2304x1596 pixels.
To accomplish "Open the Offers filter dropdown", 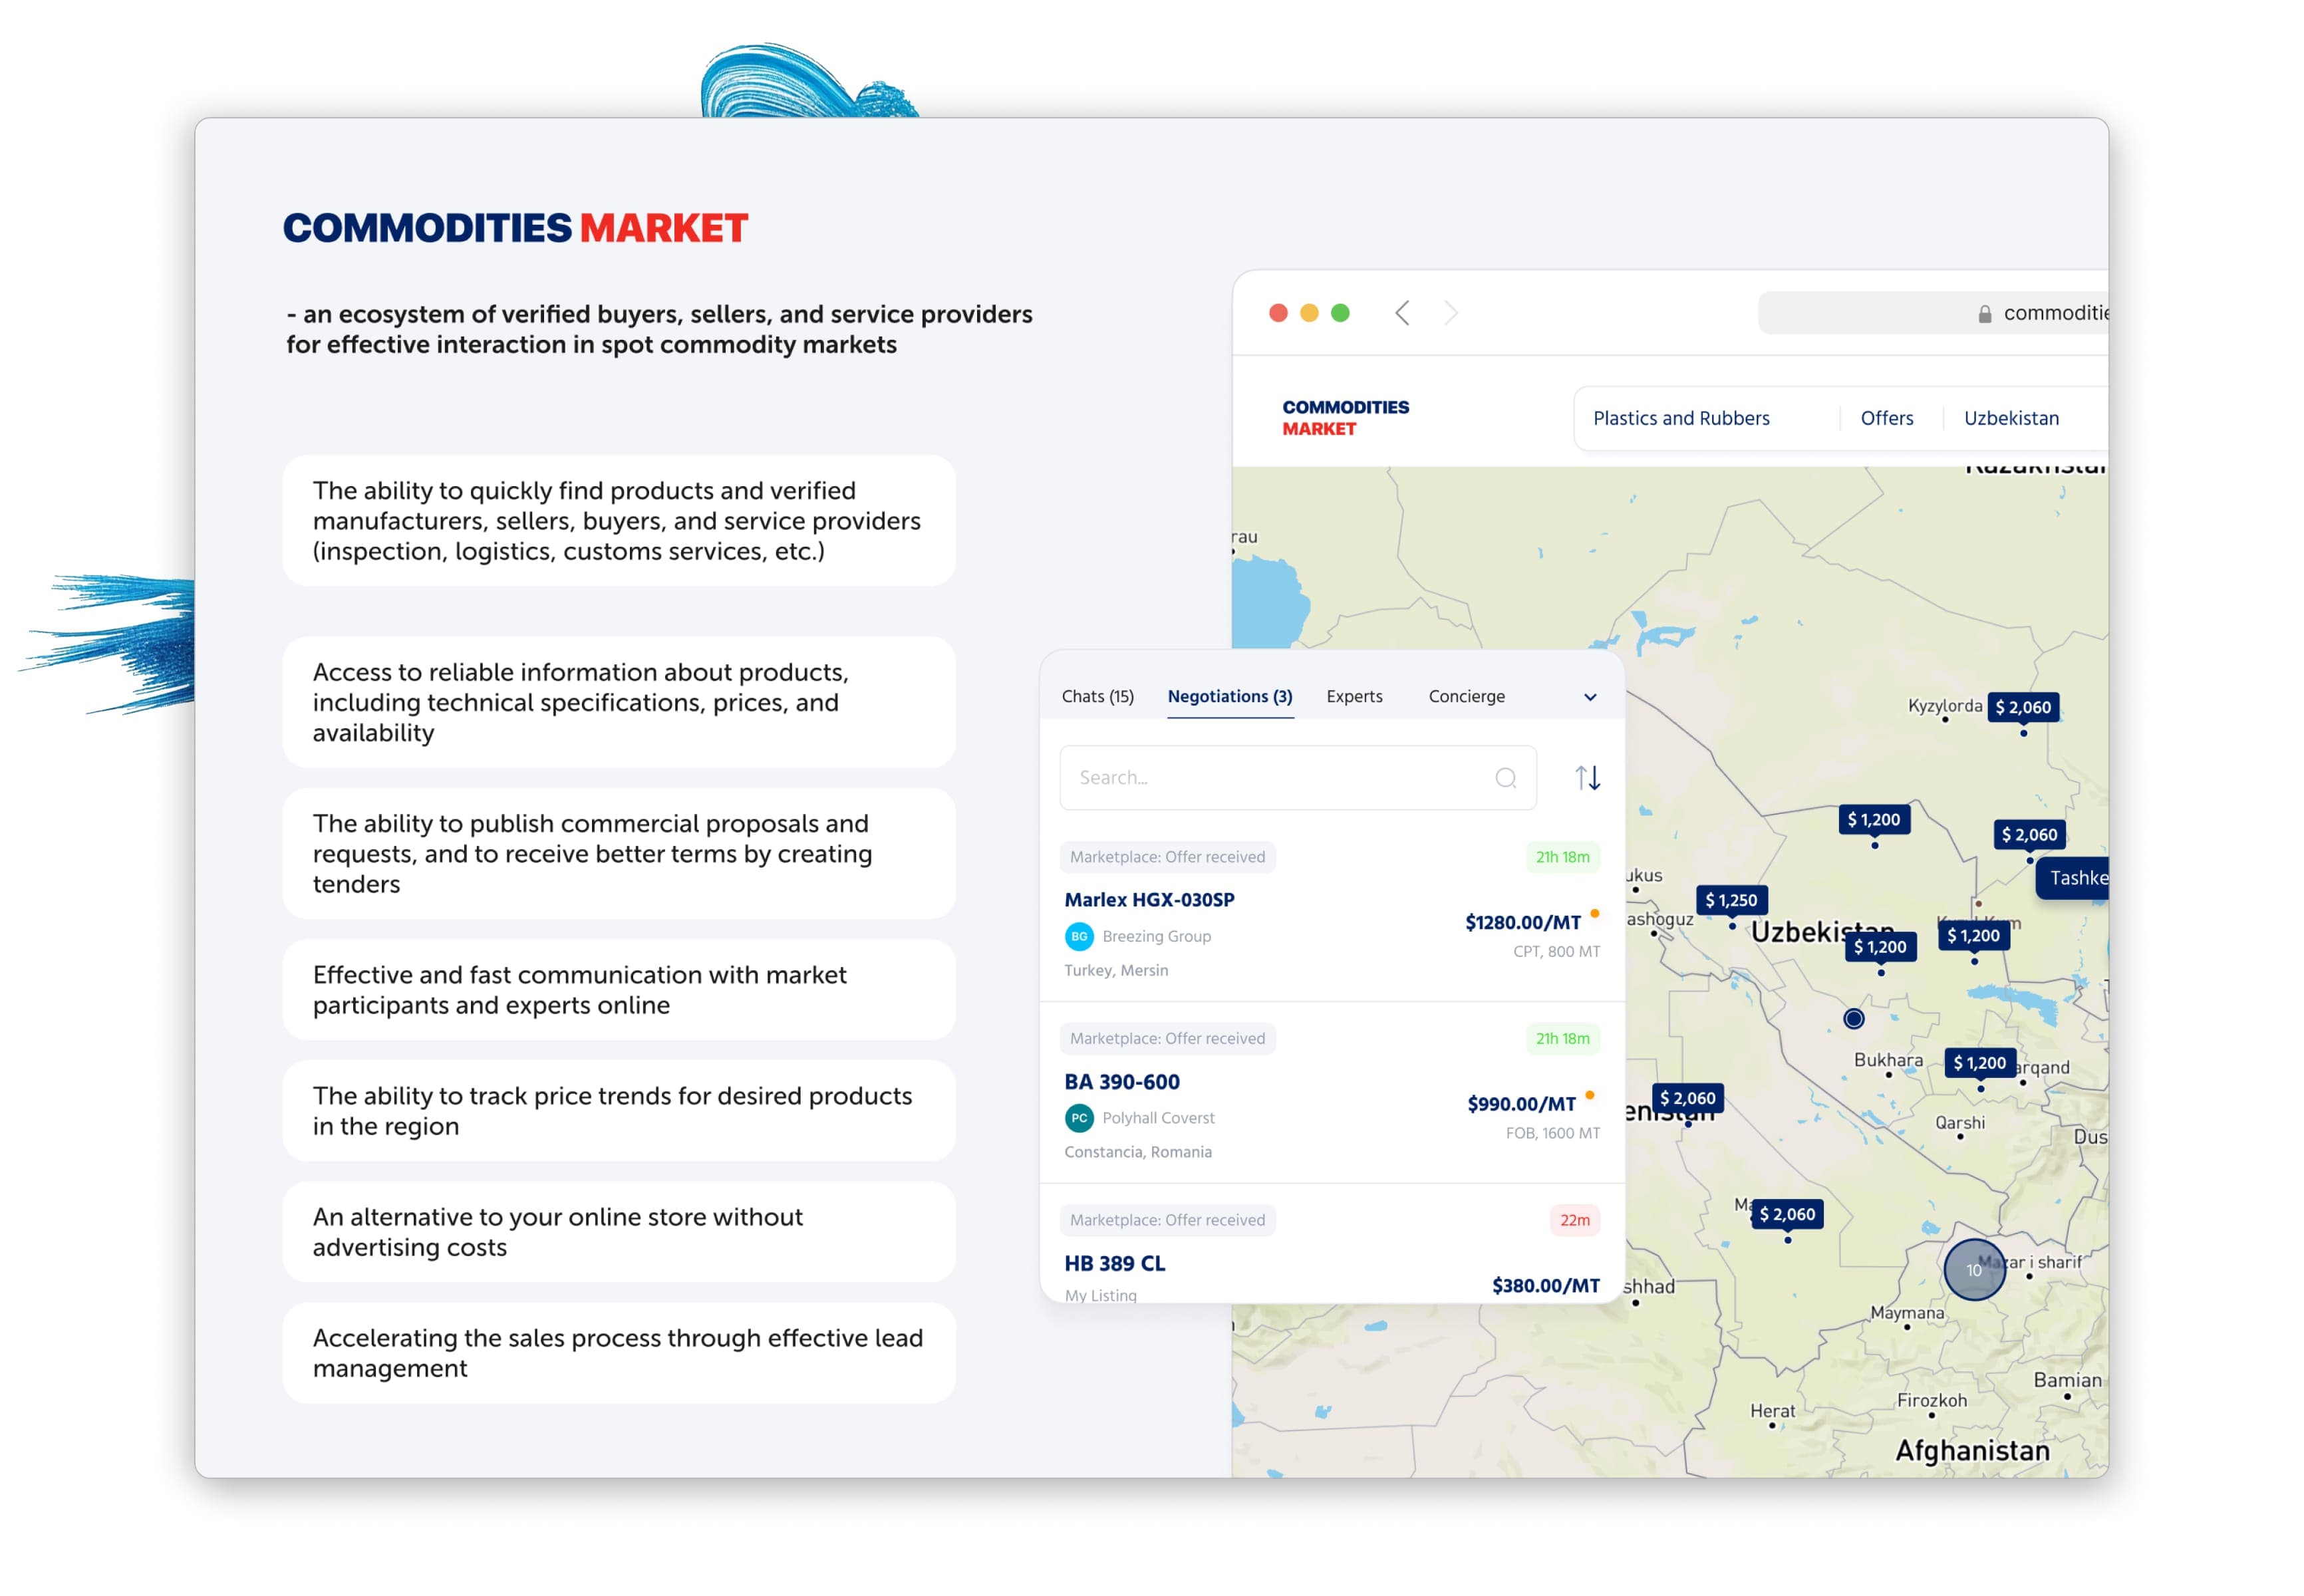I will (1886, 418).
